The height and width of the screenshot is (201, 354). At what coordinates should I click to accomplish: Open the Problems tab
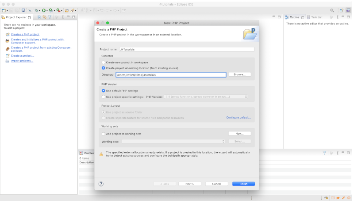87,153
